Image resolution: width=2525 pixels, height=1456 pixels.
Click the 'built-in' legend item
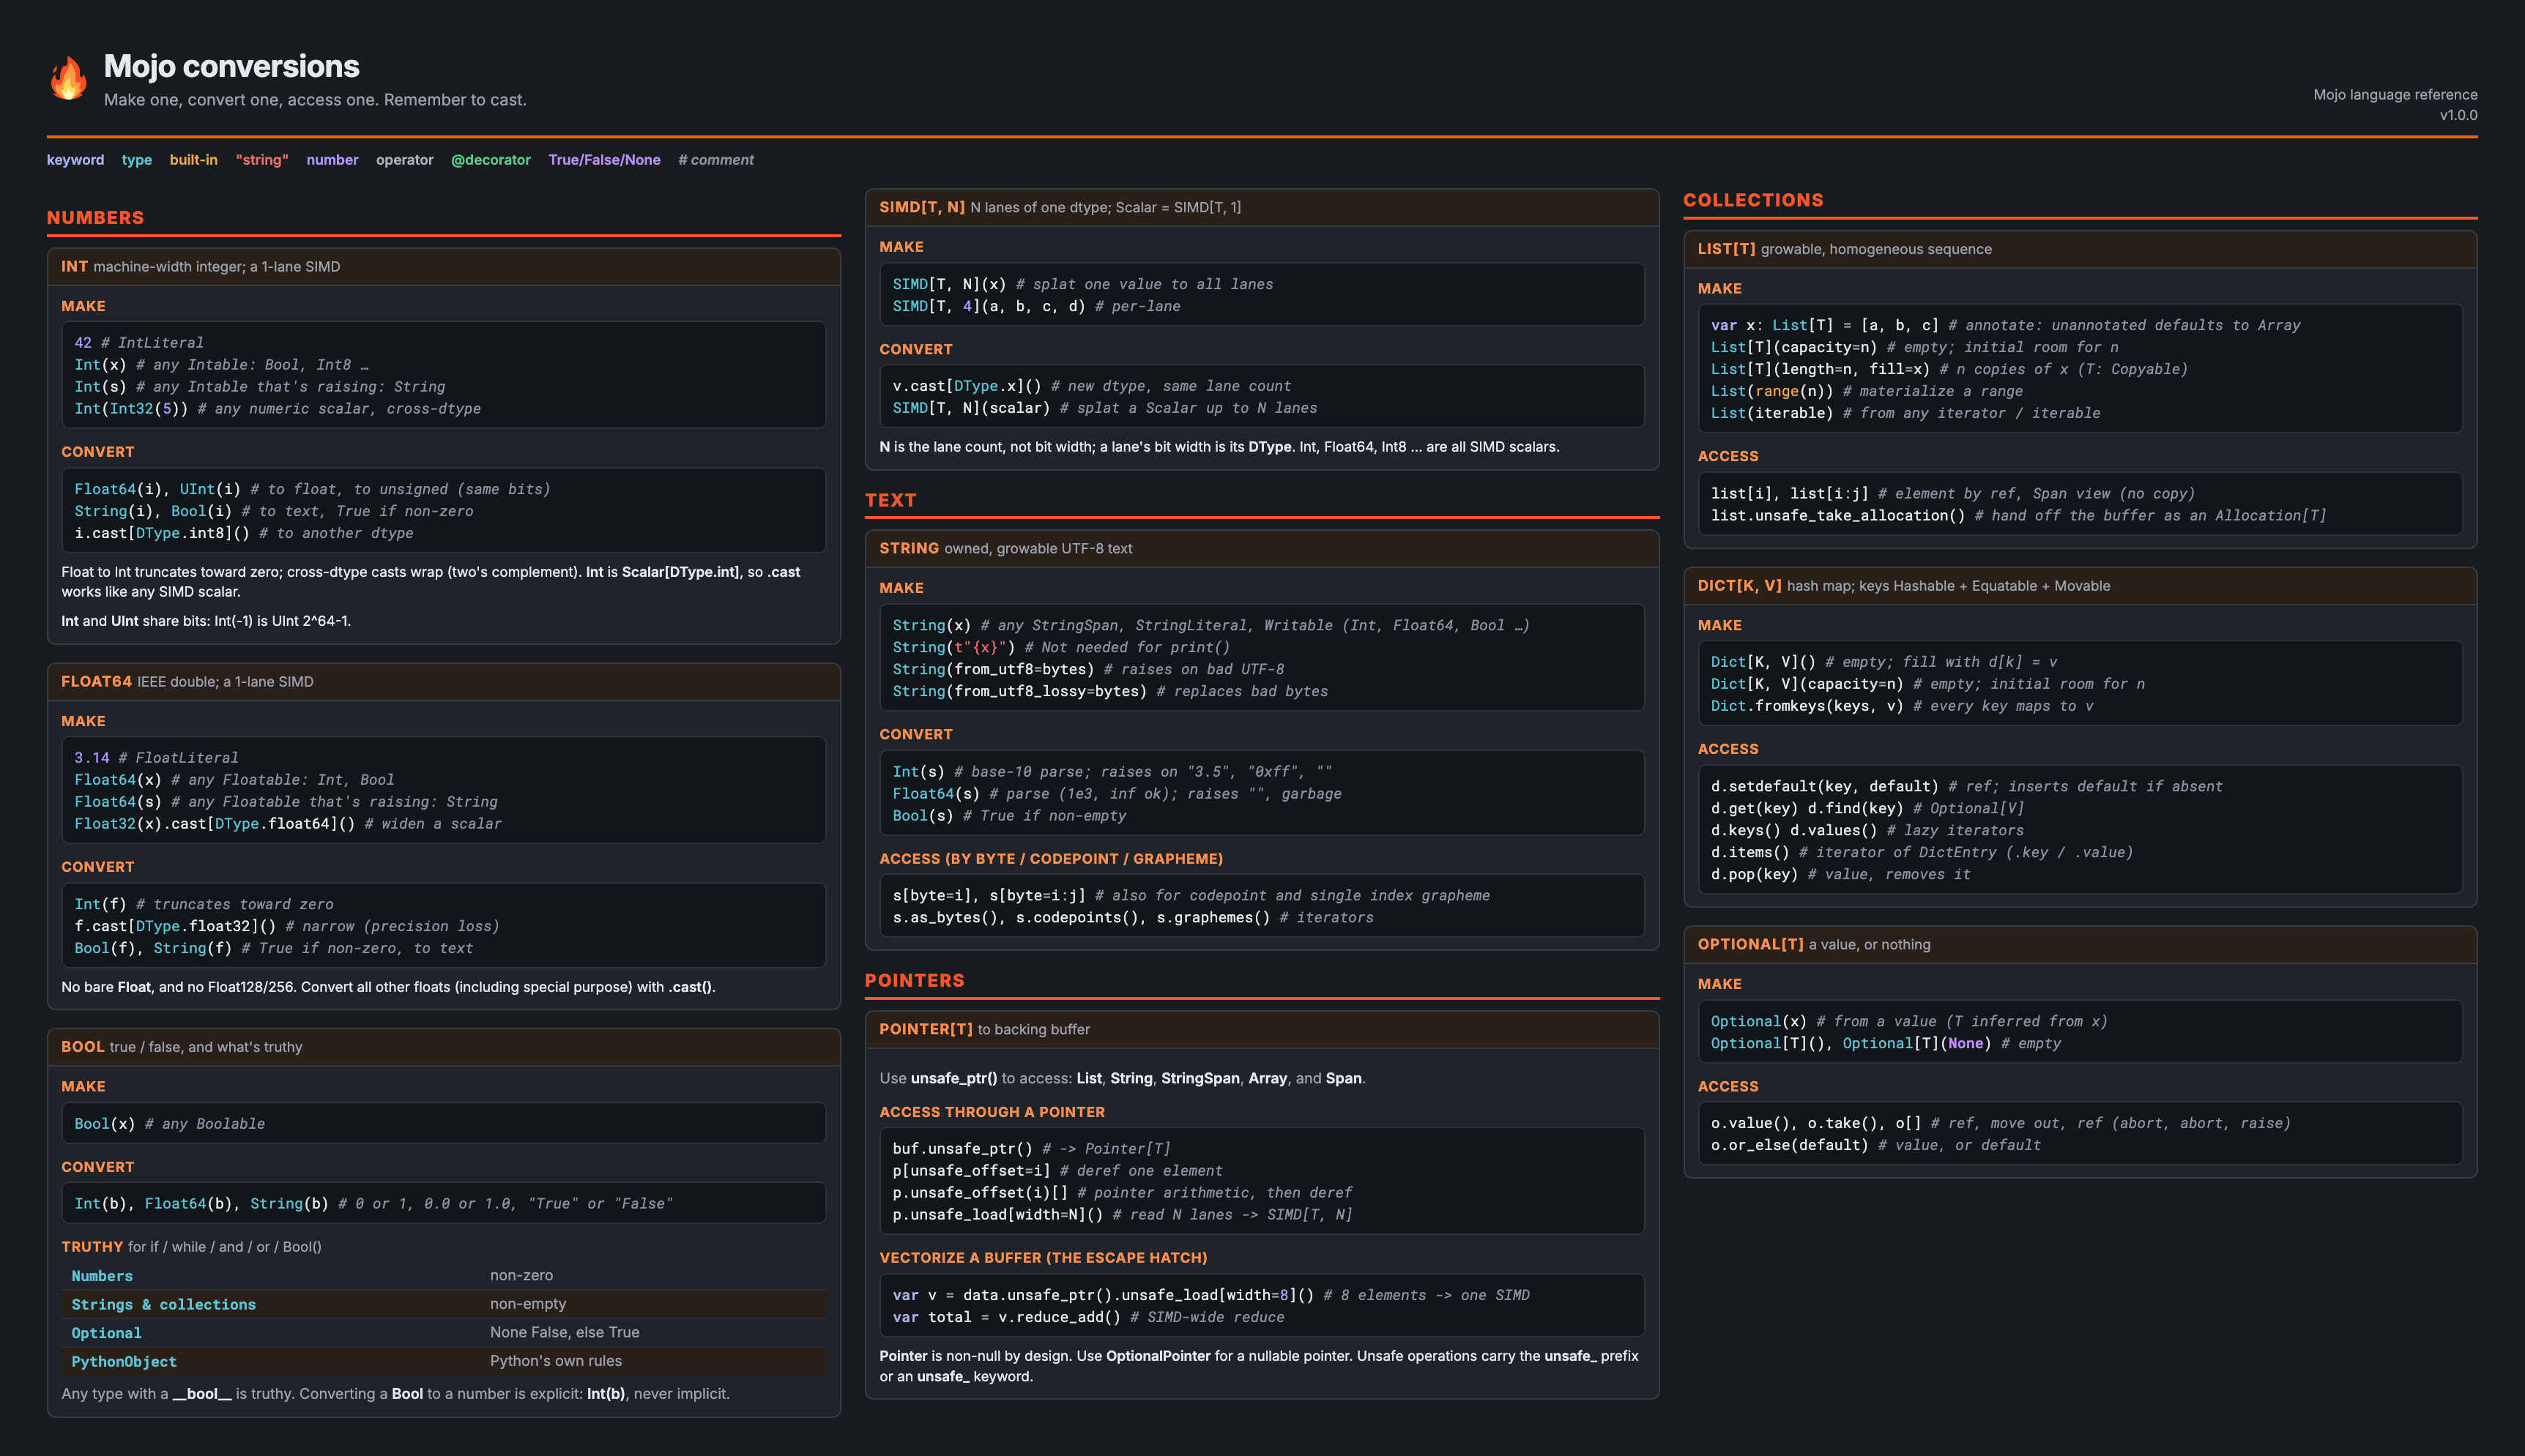click(x=193, y=160)
